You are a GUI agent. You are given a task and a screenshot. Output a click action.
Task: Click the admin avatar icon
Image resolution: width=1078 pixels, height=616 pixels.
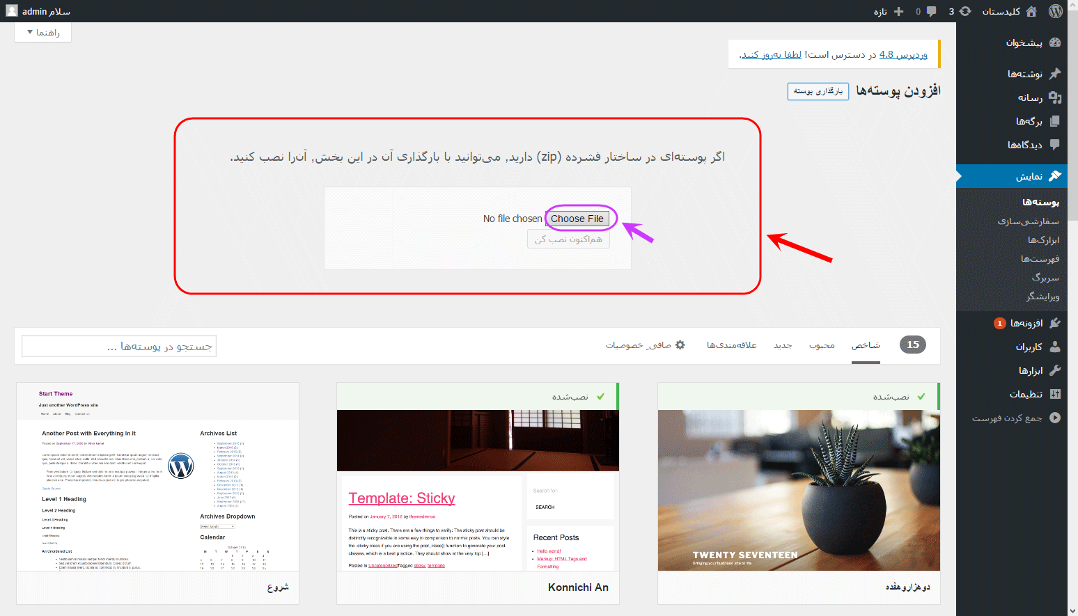tap(12, 11)
